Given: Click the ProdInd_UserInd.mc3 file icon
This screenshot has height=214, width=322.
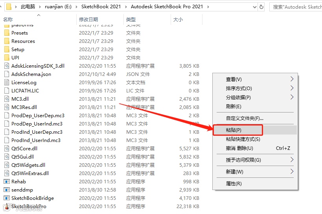Looking at the screenshot, I should coord(7,140).
